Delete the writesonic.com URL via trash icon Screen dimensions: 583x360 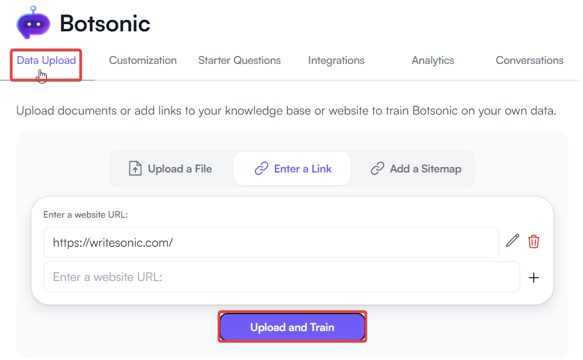[533, 241]
